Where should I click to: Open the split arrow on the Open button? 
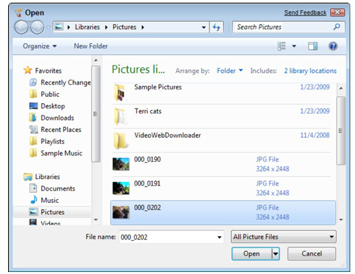pos(276,254)
